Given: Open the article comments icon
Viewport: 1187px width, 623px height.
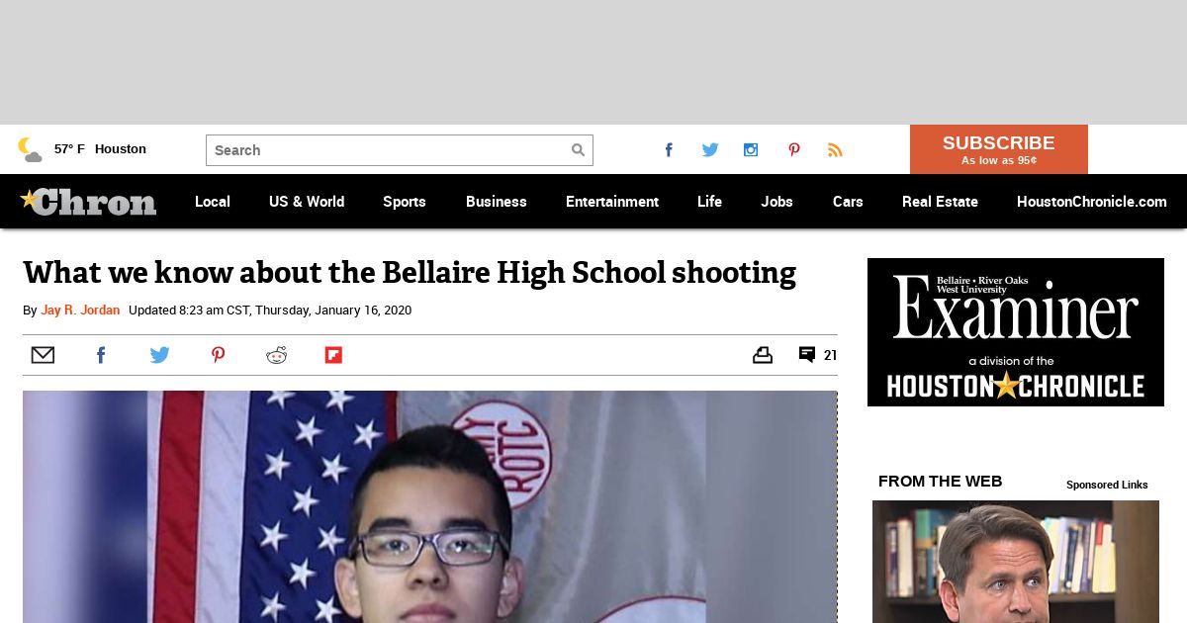Looking at the screenshot, I should pos(807,355).
